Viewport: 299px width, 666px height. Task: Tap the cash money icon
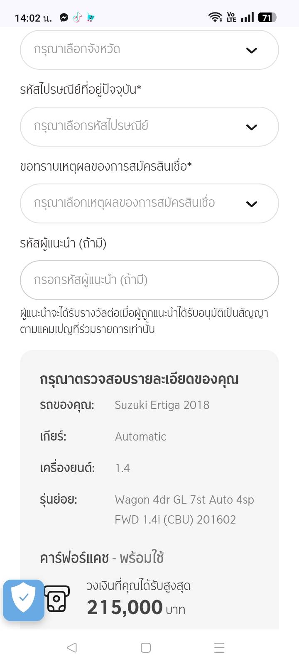click(57, 599)
